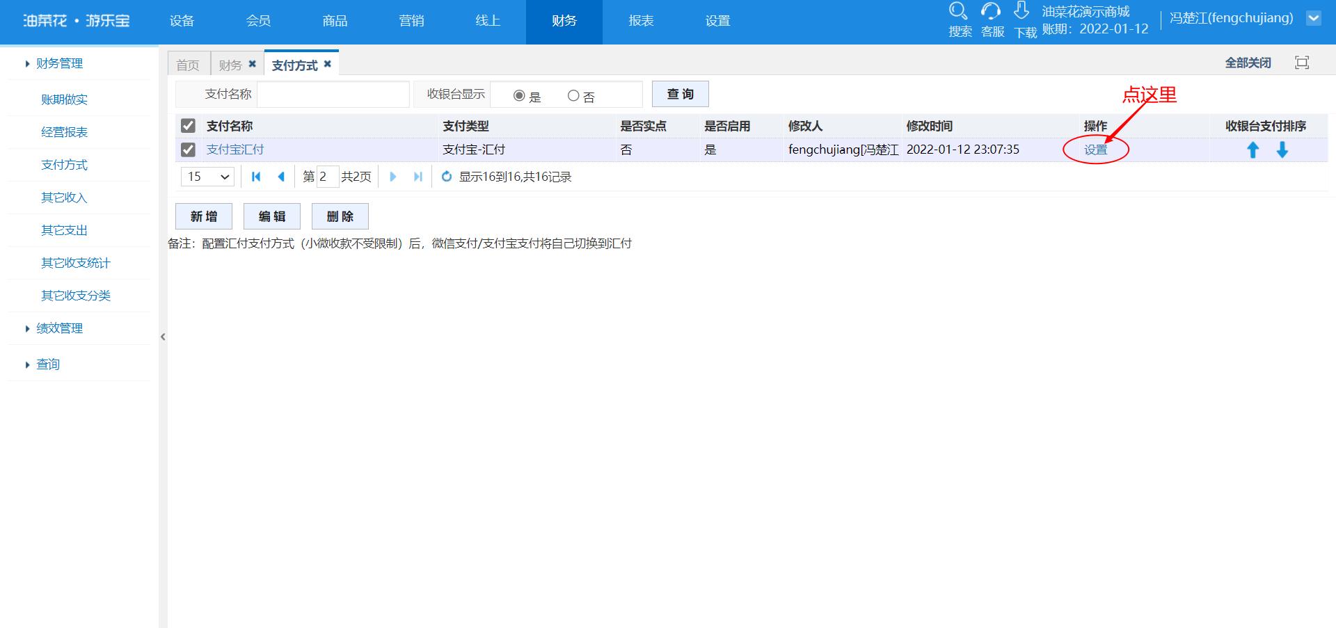Open customer service headset icon
Image resolution: width=1336 pixels, height=628 pixels.
click(990, 11)
